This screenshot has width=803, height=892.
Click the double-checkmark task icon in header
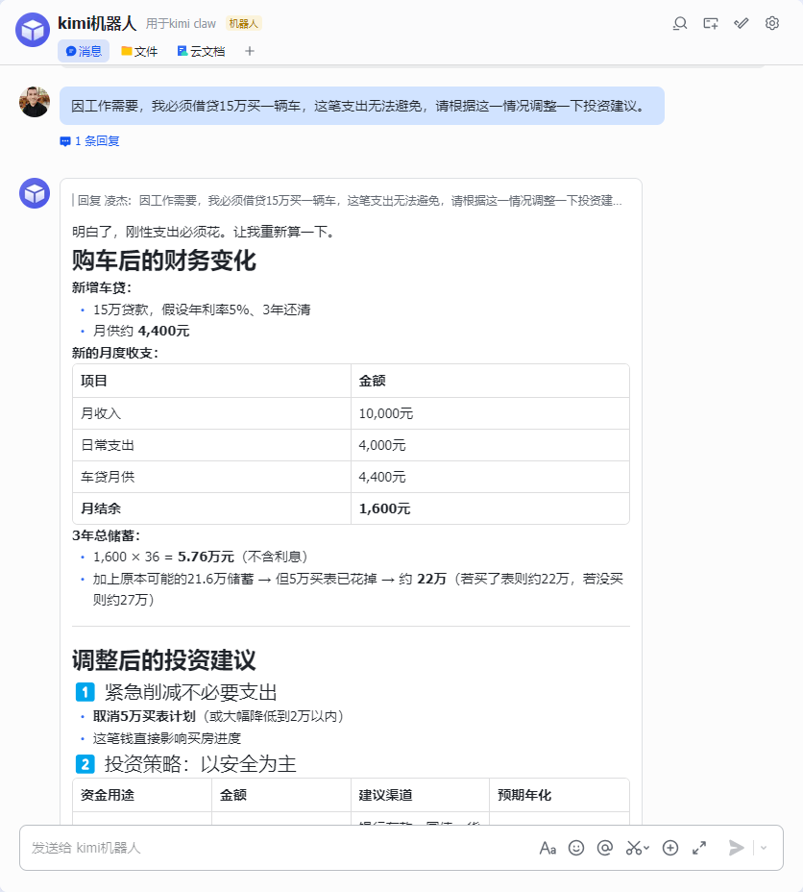point(742,23)
